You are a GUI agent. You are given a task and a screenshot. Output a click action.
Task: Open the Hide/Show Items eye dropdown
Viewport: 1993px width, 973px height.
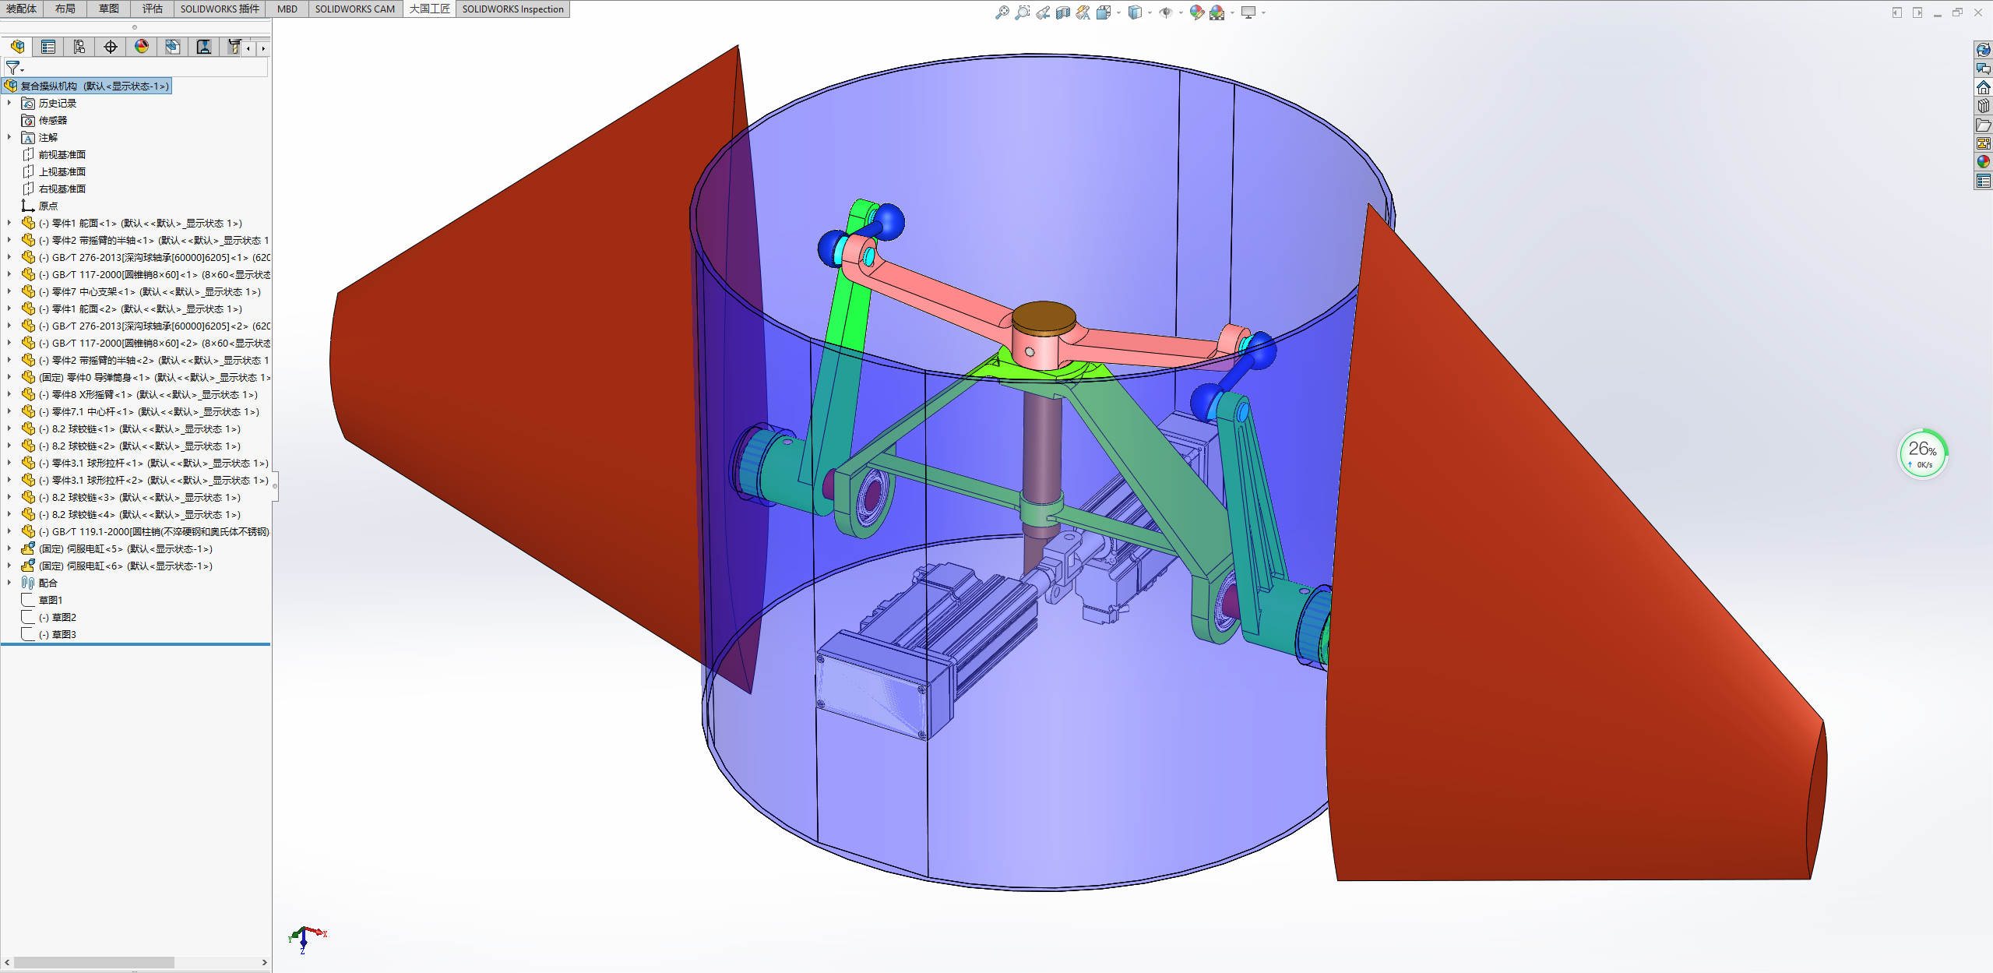[1180, 12]
